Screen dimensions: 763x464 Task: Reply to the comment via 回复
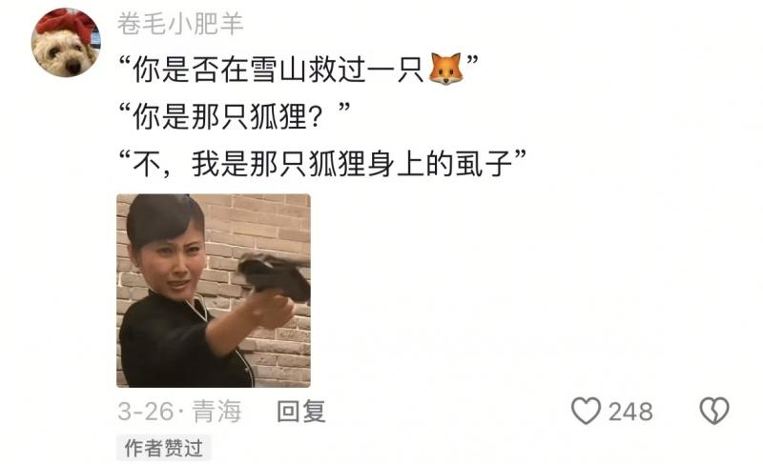tap(301, 412)
